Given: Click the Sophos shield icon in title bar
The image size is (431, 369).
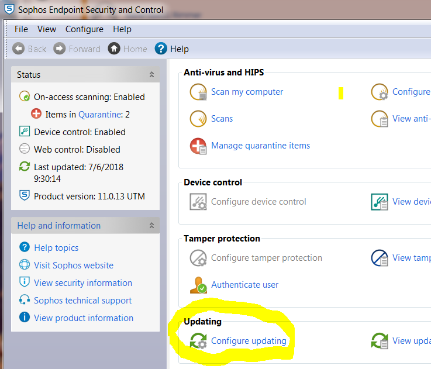Looking at the screenshot, I should click(9, 9).
